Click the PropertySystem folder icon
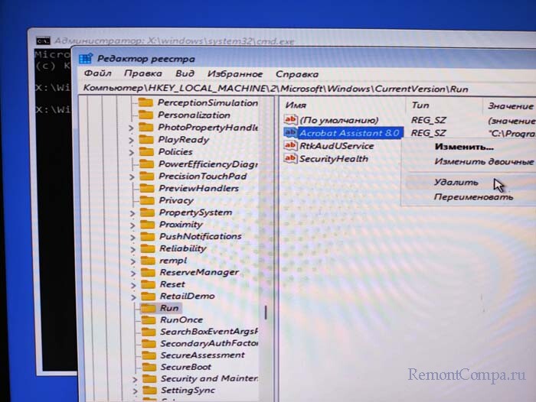Screen dimensions: 536x402 [148, 212]
